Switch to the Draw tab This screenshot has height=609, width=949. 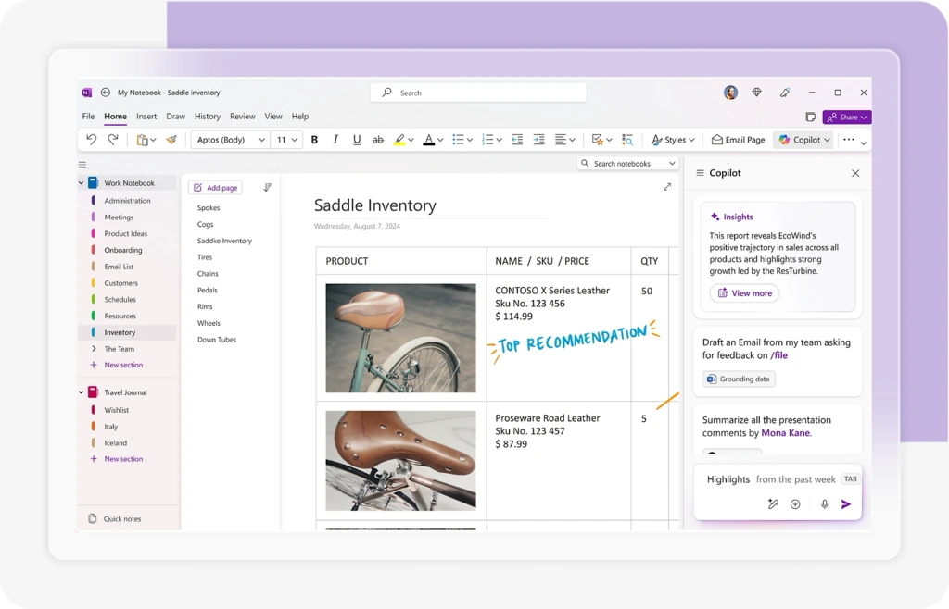coord(175,116)
